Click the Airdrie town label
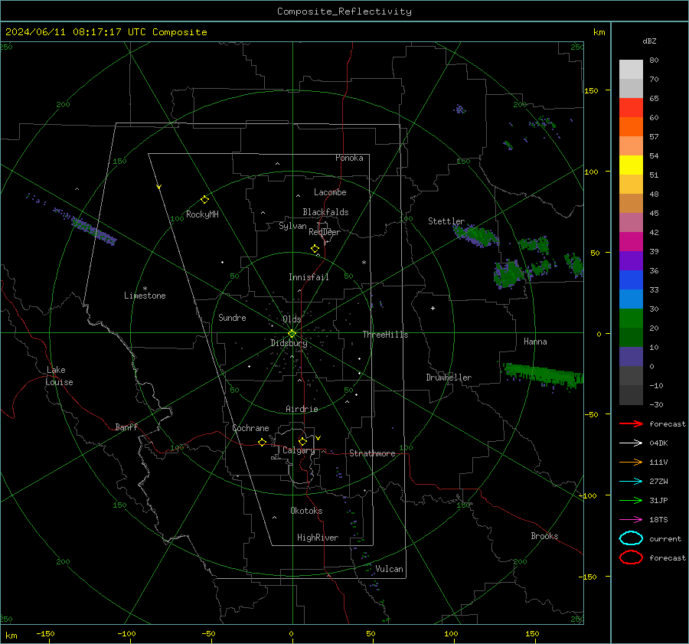This screenshot has height=644, width=689. click(302, 409)
